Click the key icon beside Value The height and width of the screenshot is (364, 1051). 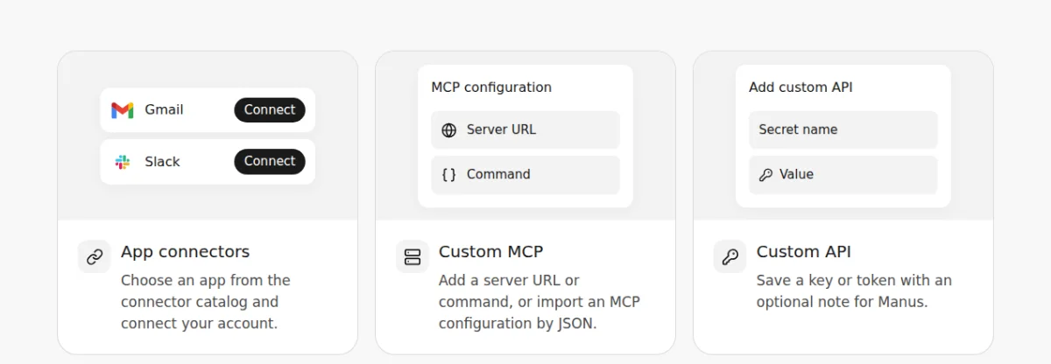click(765, 175)
